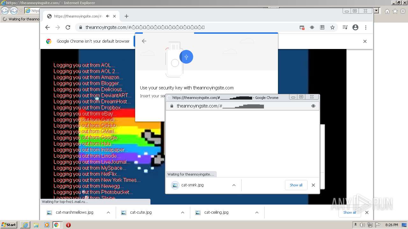408x229 pixels.
Task: Bookmark this page with the star icon
Action: point(332,27)
